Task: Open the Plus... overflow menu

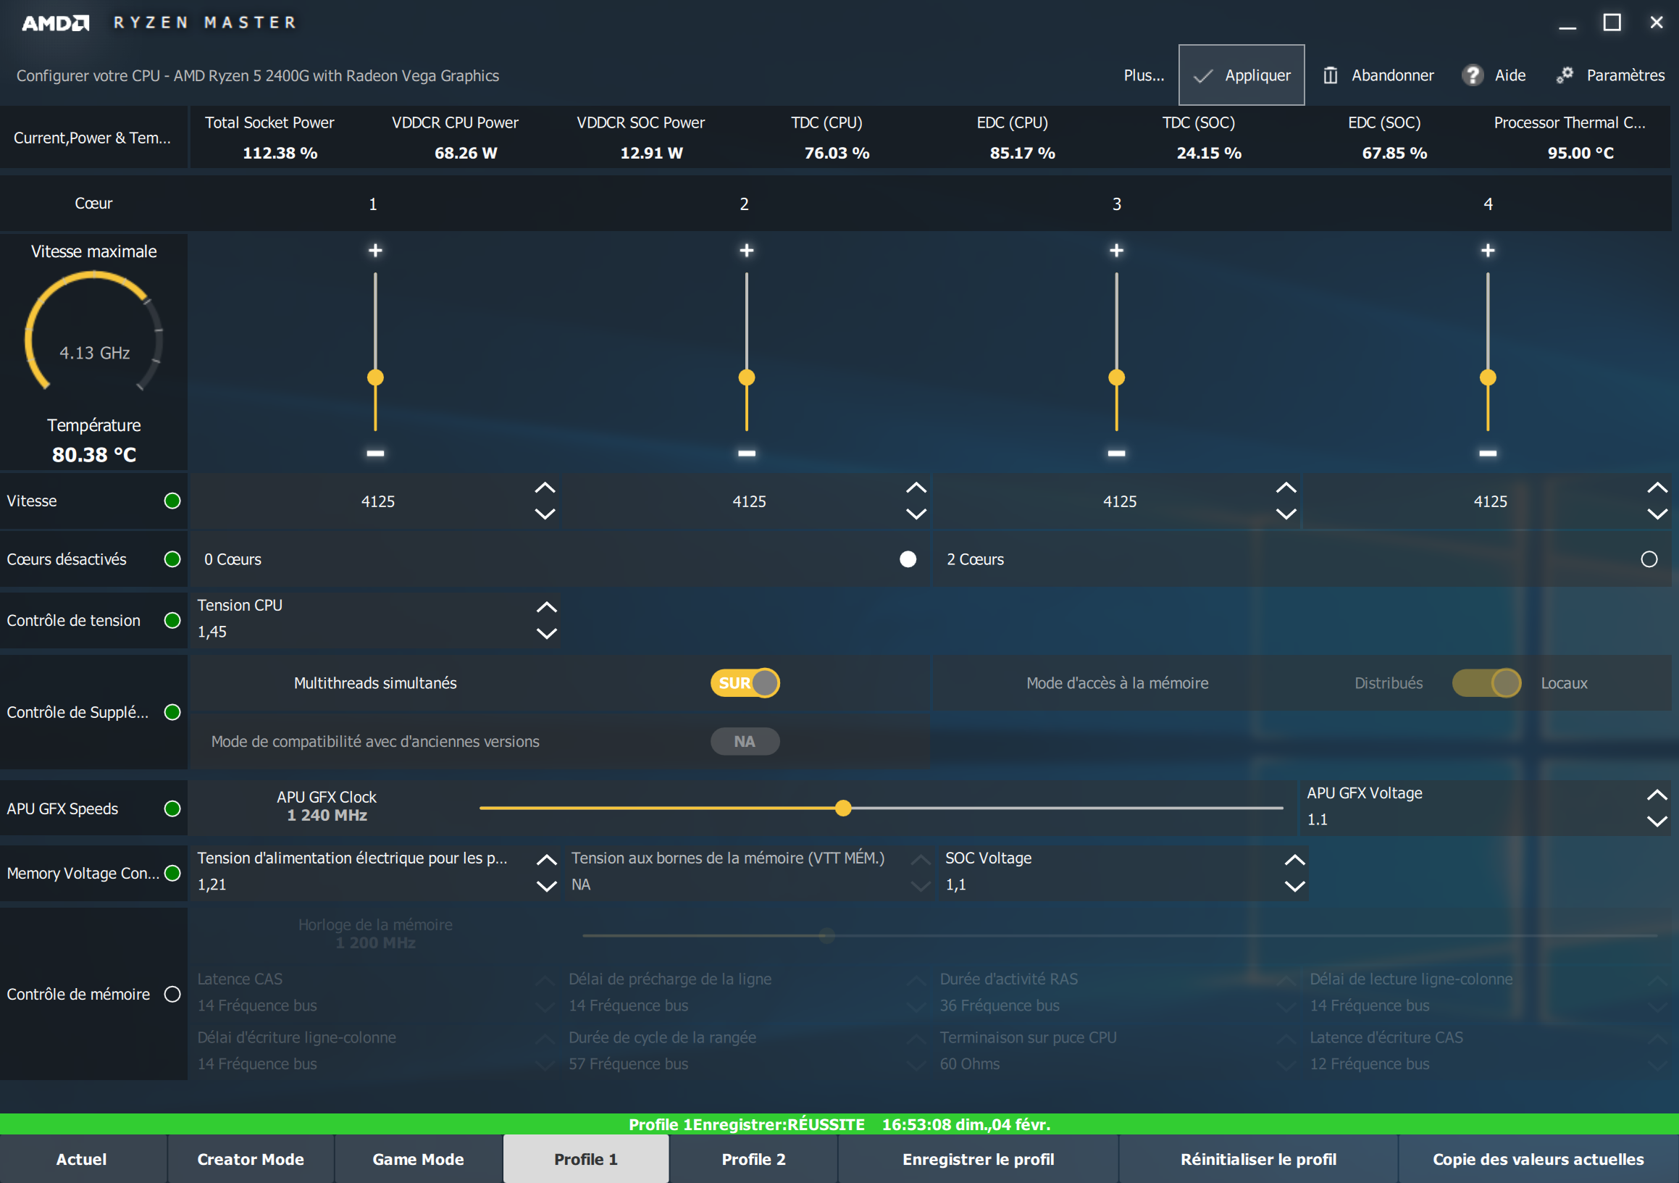Action: pos(1143,75)
